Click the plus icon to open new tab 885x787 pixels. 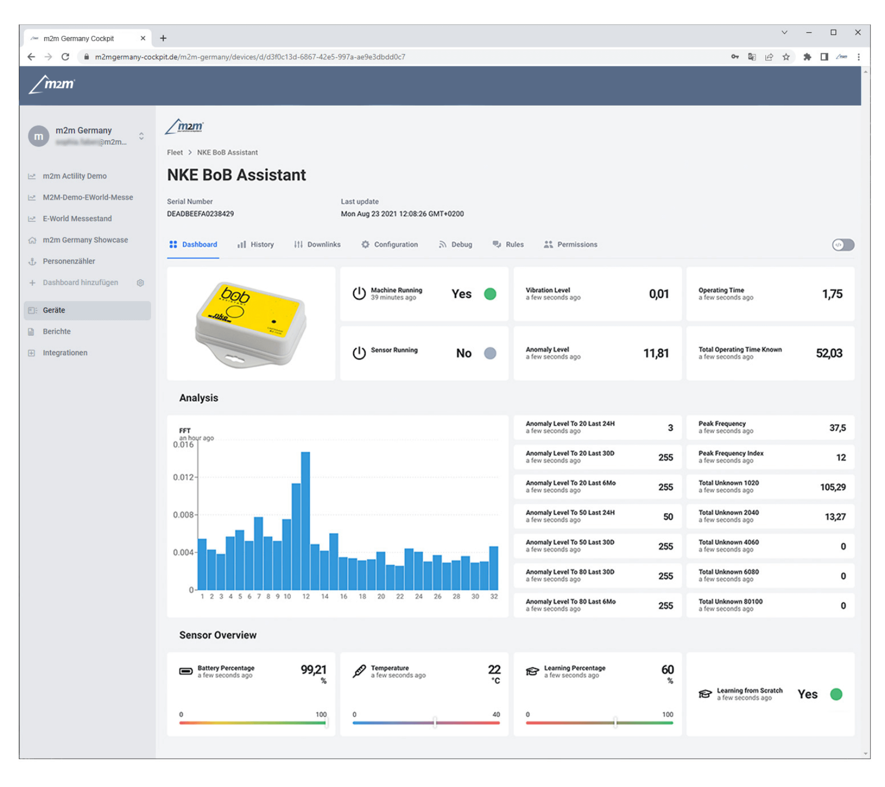[x=163, y=38]
